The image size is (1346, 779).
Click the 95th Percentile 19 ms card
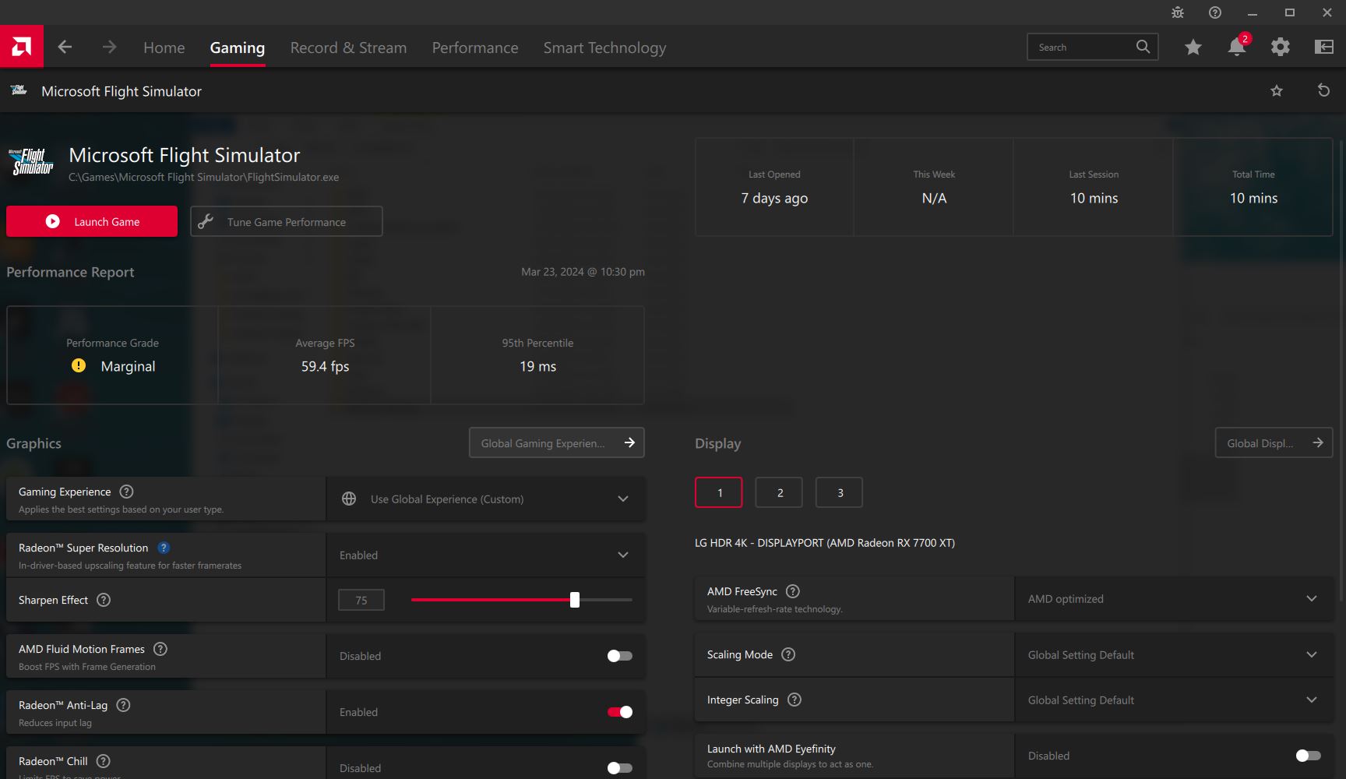pos(537,355)
